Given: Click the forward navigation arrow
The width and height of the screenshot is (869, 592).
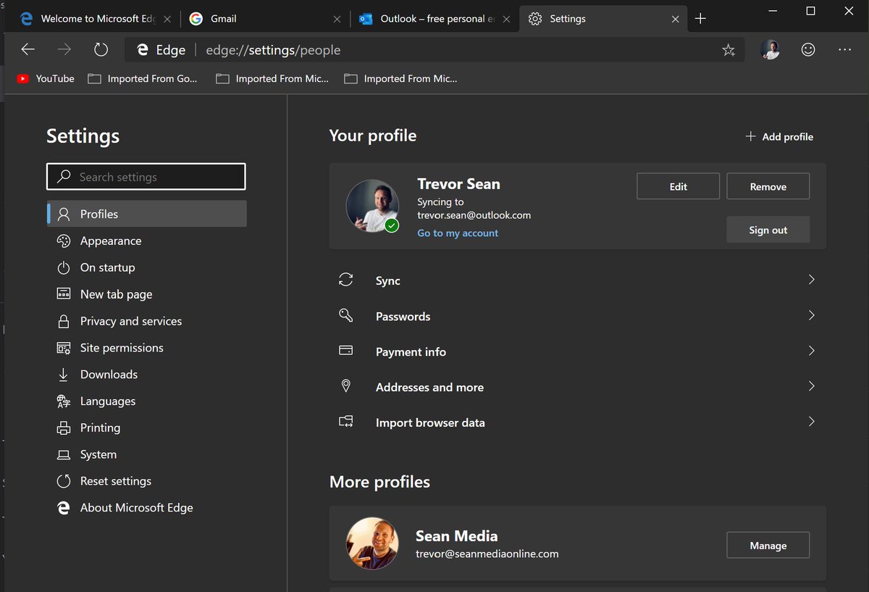Looking at the screenshot, I should [64, 50].
